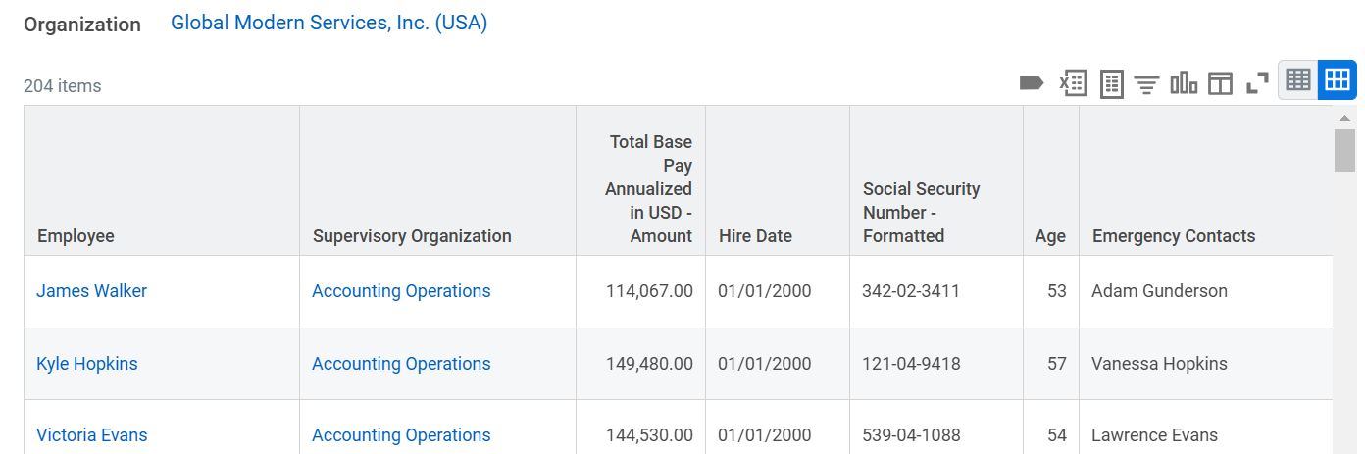Open employee Victoria Evans
Image resolution: width=1365 pixels, height=454 pixels.
coord(92,435)
